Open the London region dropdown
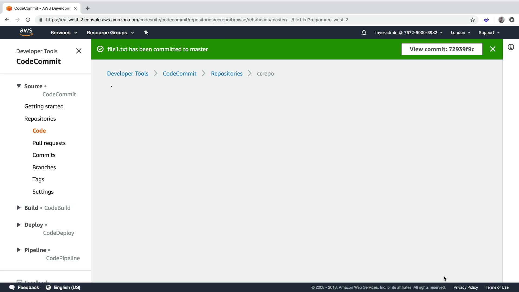This screenshot has height=292, width=519. (460, 32)
